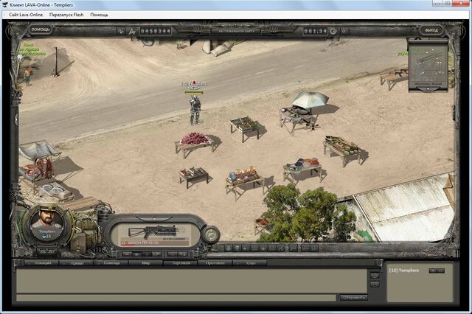Click the first icon in the bottom action bar

point(229,248)
